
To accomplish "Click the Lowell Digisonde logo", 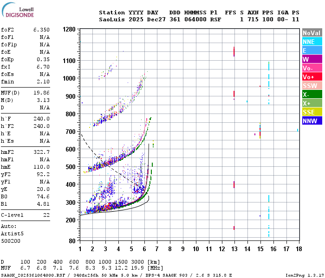I will pyautogui.click(x=18, y=10).
